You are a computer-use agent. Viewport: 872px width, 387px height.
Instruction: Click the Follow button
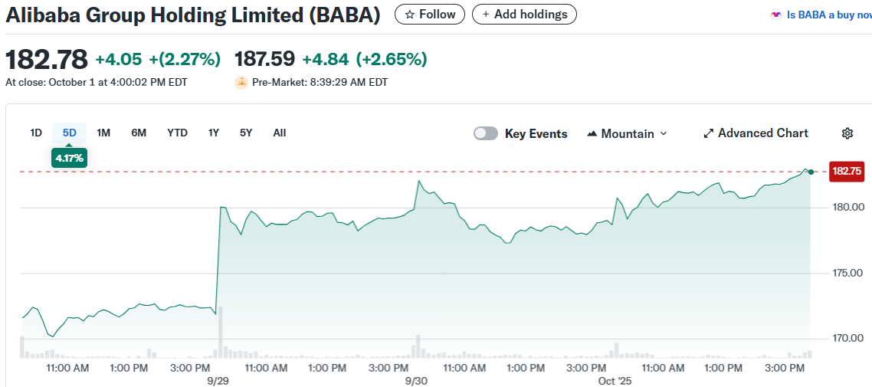(430, 15)
